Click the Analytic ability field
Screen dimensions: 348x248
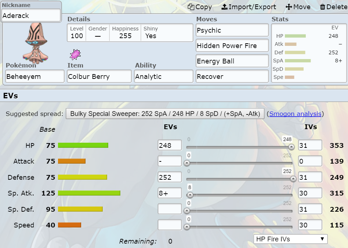click(163, 77)
